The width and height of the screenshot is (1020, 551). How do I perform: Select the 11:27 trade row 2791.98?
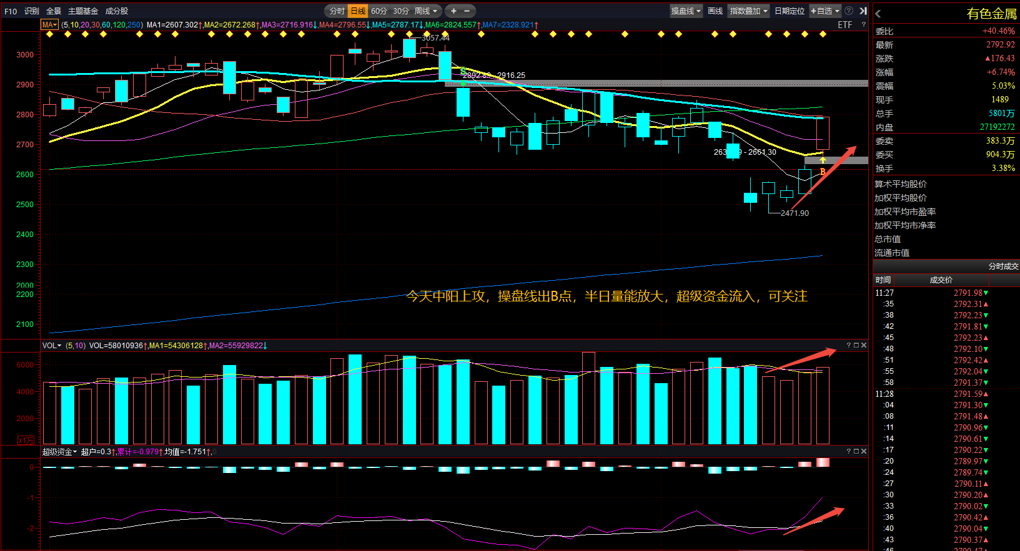click(x=946, y=293)
